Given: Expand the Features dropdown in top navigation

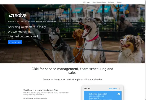Looking at the screenshot, I should 111,2.
